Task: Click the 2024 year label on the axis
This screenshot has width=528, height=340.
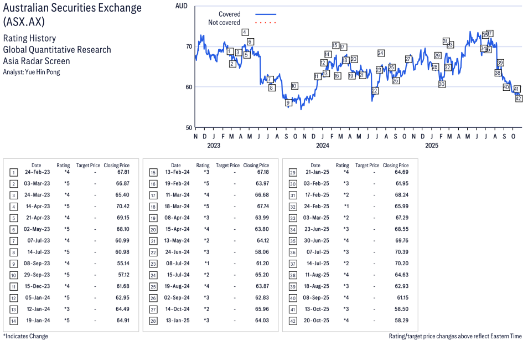Action: (x=323, y=146)
